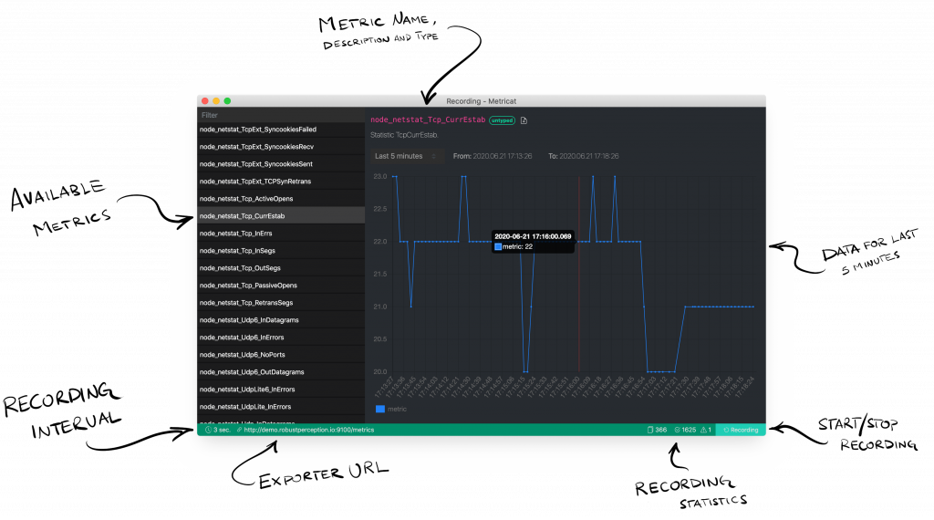This screenshot has height=520, width=934.
Task: Click the checkmark icon beside 1625
Action: click(678, 430)
